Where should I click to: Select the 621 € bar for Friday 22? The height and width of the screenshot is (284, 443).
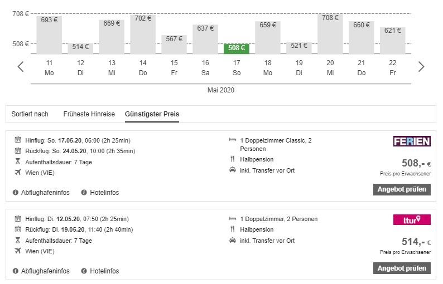(393, 40)
